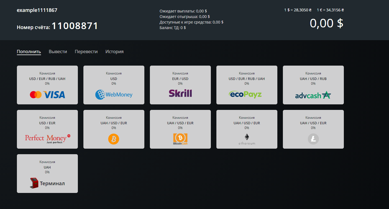
Task: Choose the Visa / Mastercard deposit method
Action: 47,85
